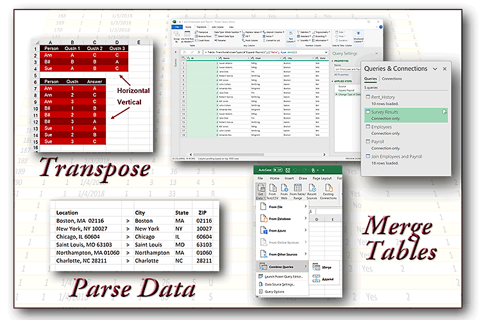Open the Name column filter dropdown
This screenshot has width=481, height=320.
pos(248,58)
